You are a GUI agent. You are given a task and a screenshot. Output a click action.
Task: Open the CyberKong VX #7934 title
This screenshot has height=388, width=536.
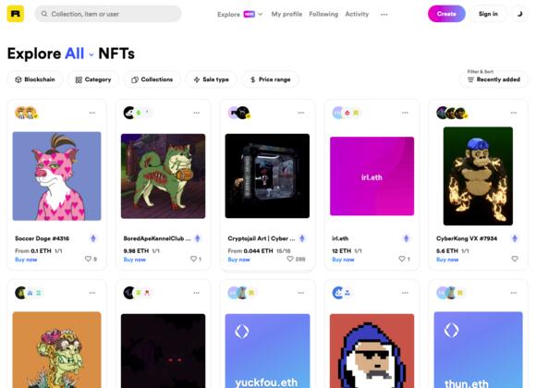467,238
